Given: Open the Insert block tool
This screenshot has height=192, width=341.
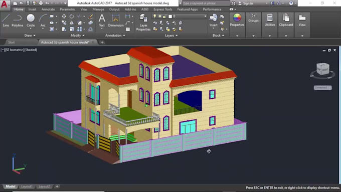Looking at the screenshot, I should point(213,20).
